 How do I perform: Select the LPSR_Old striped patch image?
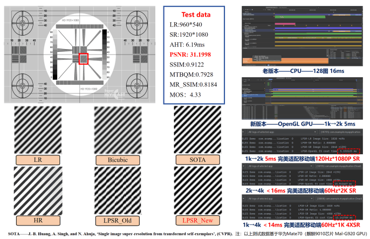pyautogui.click(x=118, y=190)
